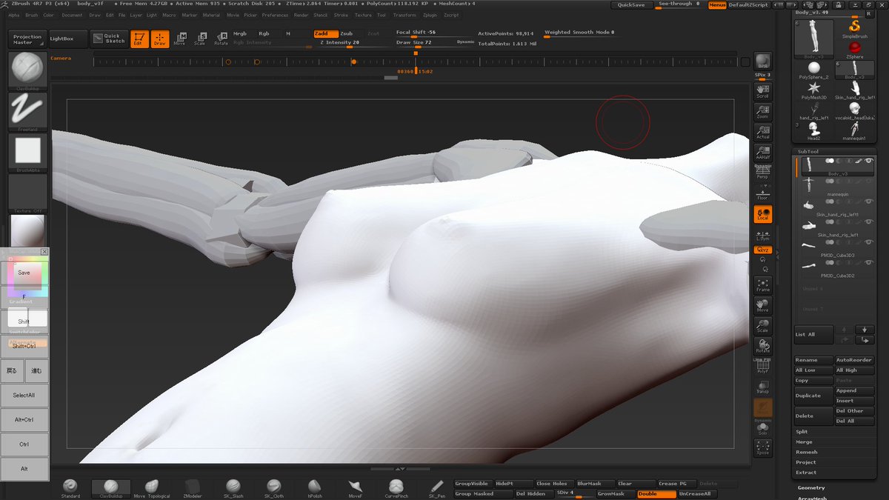Pick the hPolish brush
The height and width of the screenshot is (500, 889).
(x=315, y=488)
